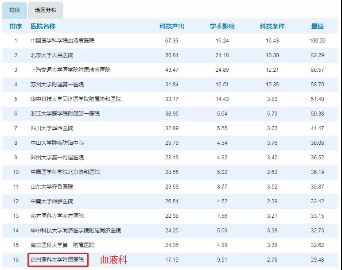Open 中山大学肿瘤防治中心 entry
This screenshot has width=342, height=270.
tap(57, 143)
